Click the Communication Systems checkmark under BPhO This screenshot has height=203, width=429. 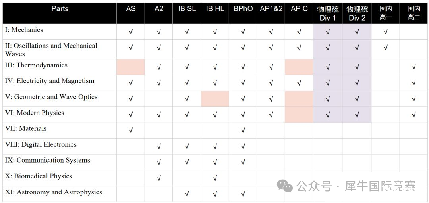coord(243,163)
